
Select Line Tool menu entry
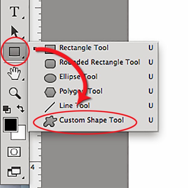(x=75, y=106)
